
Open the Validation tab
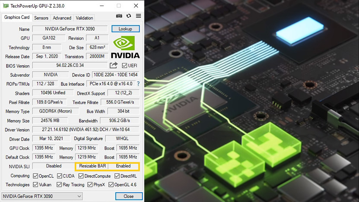coord(84,18)
